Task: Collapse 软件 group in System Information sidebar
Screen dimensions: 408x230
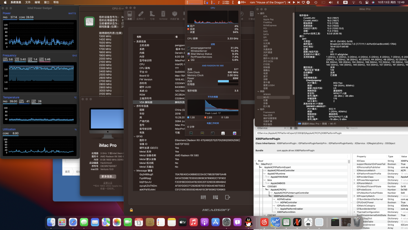Action: tap(258, 109)
